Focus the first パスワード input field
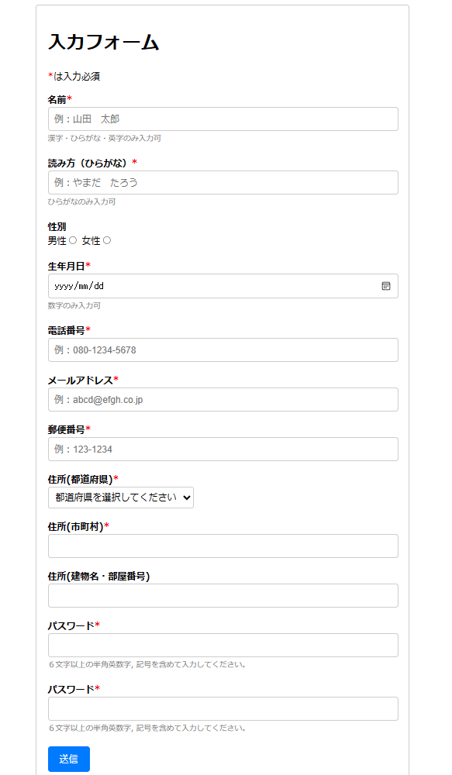Viewport: 452px width, 775px height. [223, 646]
